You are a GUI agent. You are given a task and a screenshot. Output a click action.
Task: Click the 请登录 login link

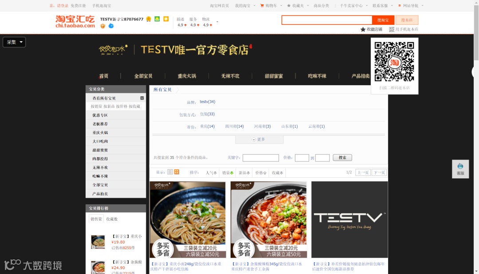[x=63, y=5]
